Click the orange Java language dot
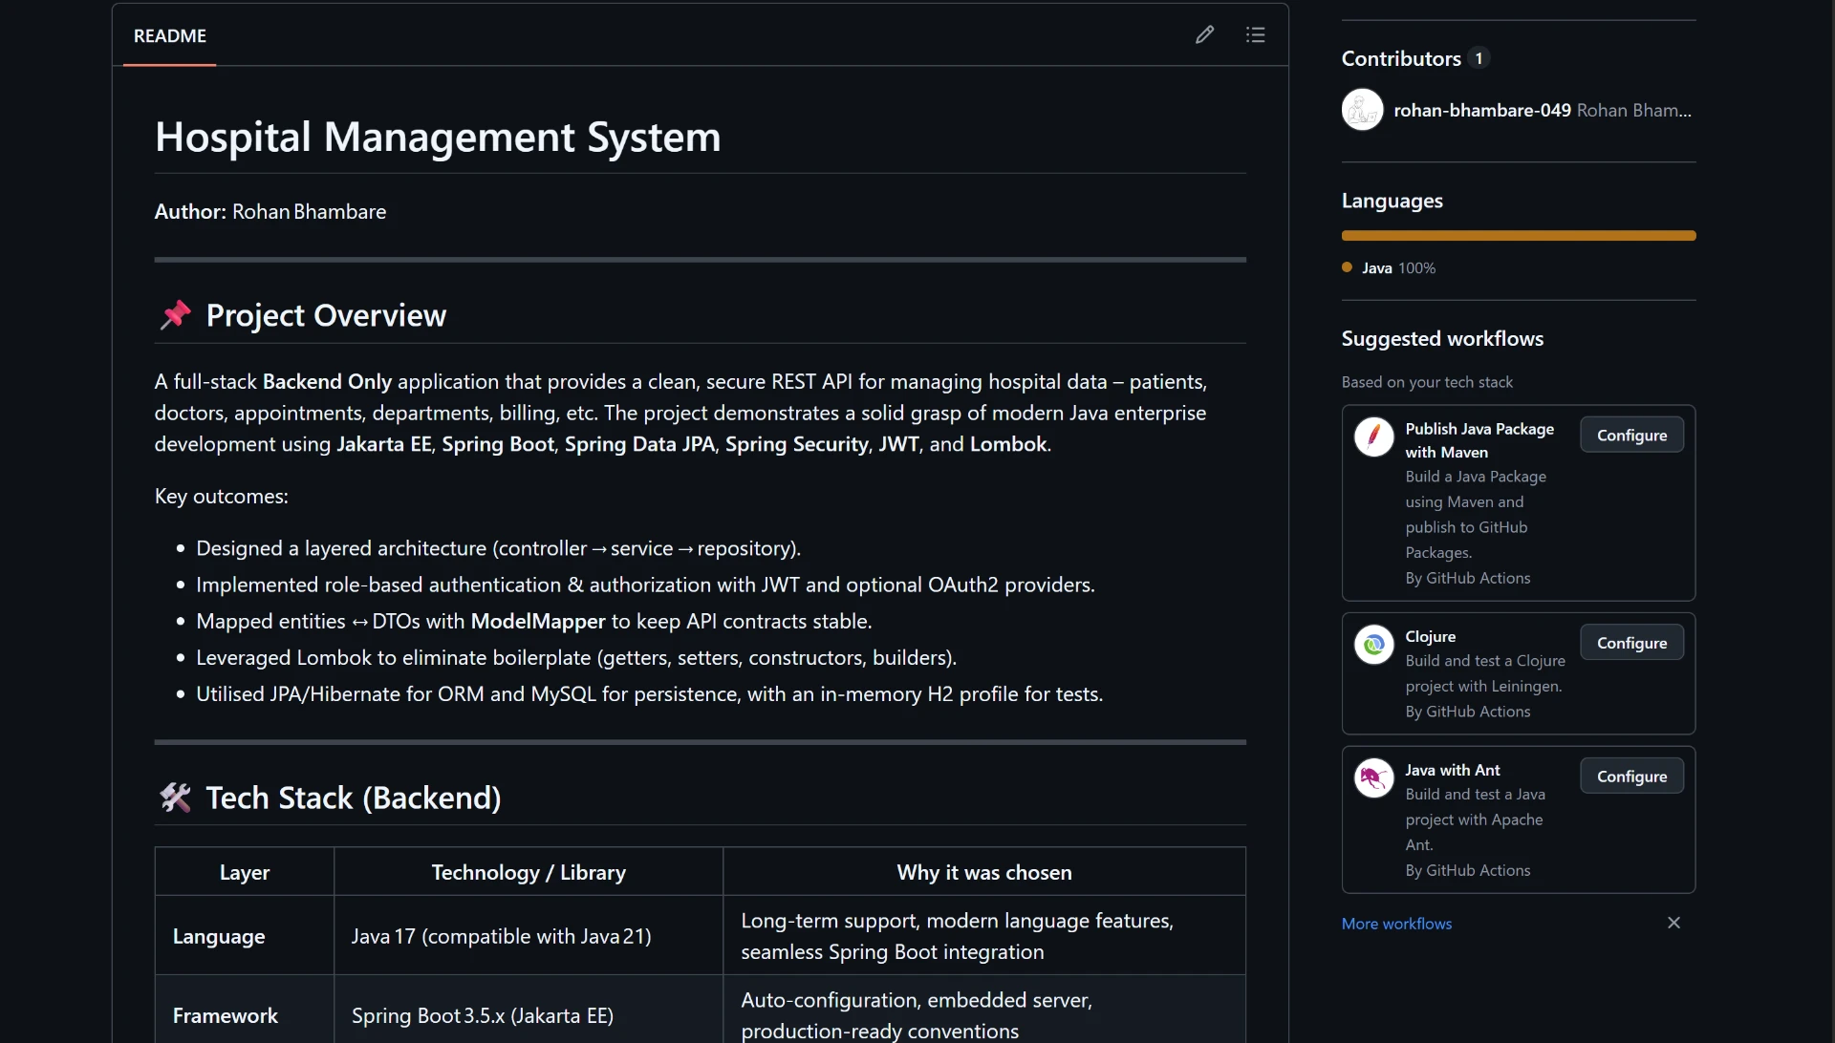 coord(1347,267)
